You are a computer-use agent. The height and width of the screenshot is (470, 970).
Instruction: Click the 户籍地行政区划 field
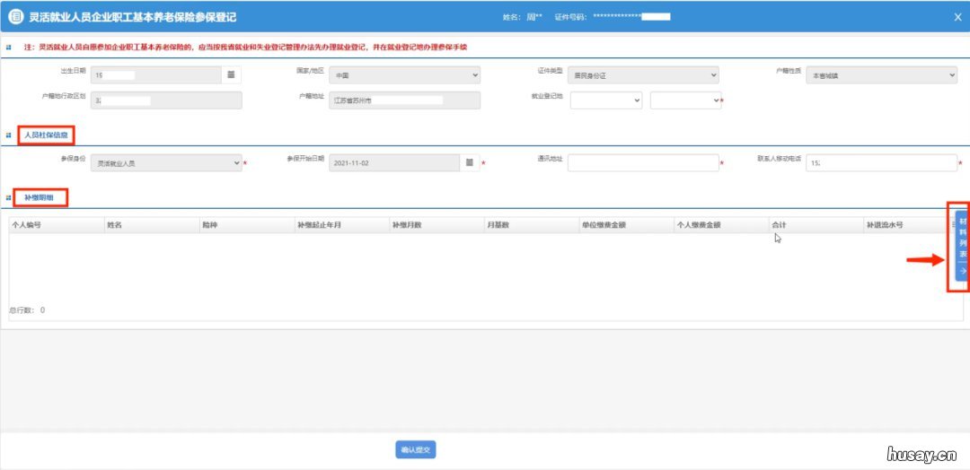(166, 100)
